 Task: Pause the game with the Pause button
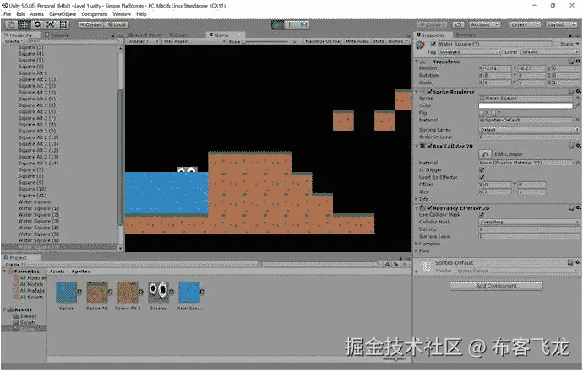[x=291, y=24]
